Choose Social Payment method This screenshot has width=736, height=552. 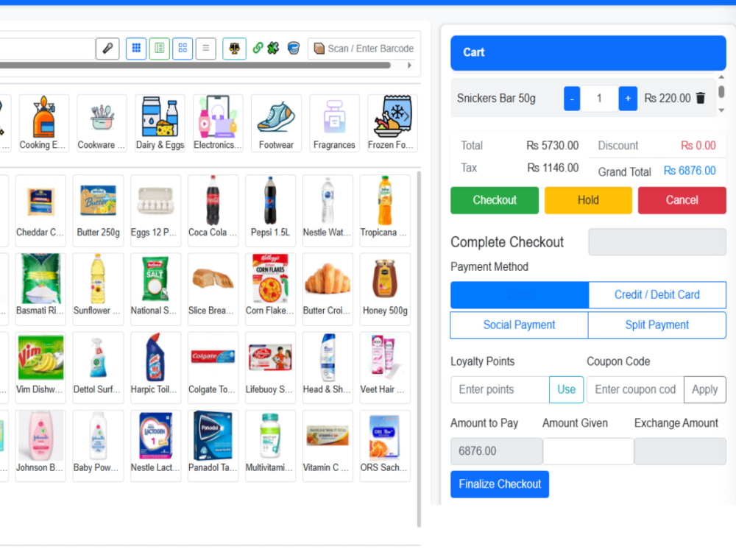519,325
